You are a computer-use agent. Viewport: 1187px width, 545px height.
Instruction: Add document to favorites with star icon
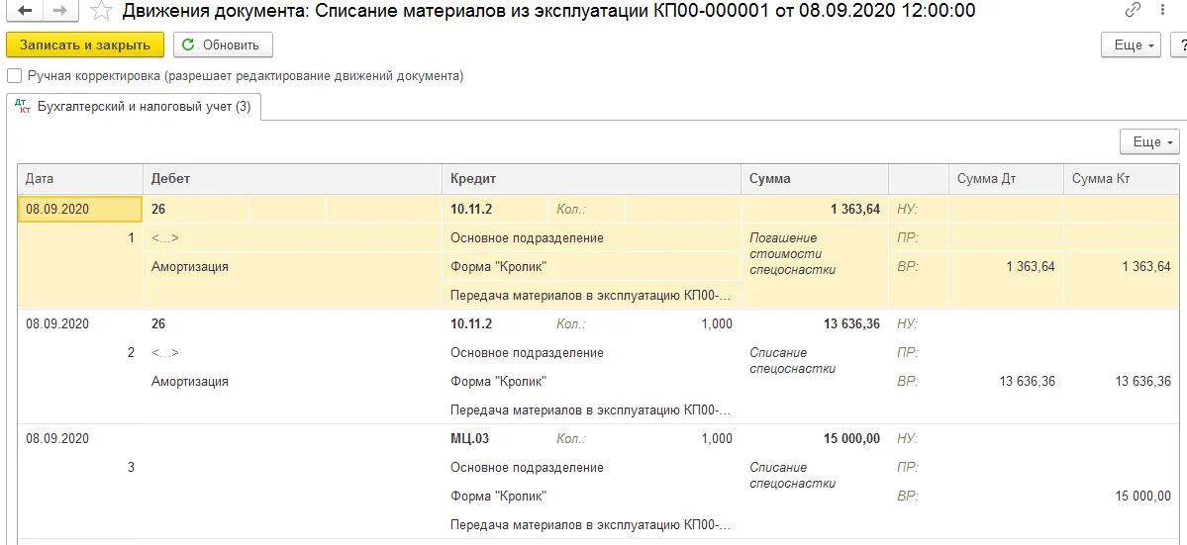coord(101,11)
